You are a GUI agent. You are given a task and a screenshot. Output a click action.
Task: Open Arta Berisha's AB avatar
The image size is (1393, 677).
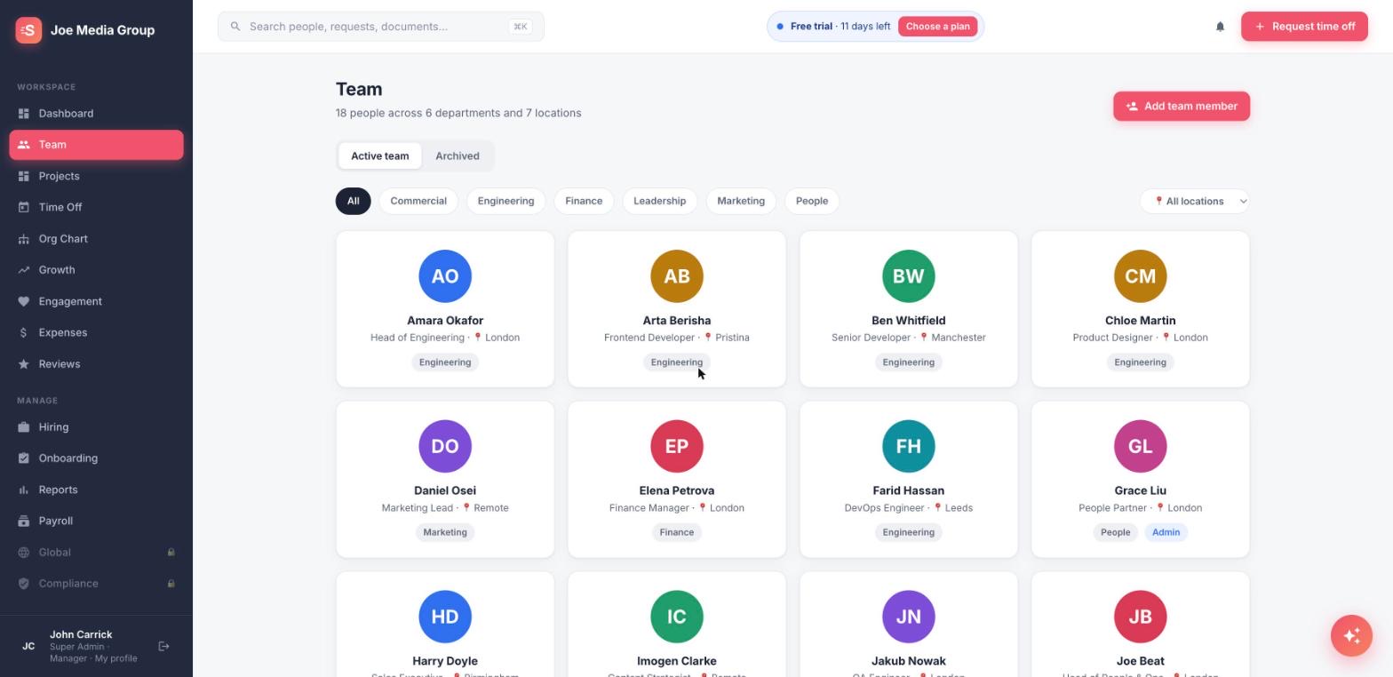point(677,276)
